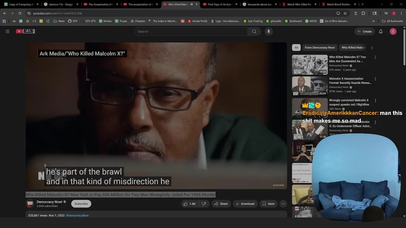
Task: Open the 'Just Chatting' bookmark
Action: [253, 21]
